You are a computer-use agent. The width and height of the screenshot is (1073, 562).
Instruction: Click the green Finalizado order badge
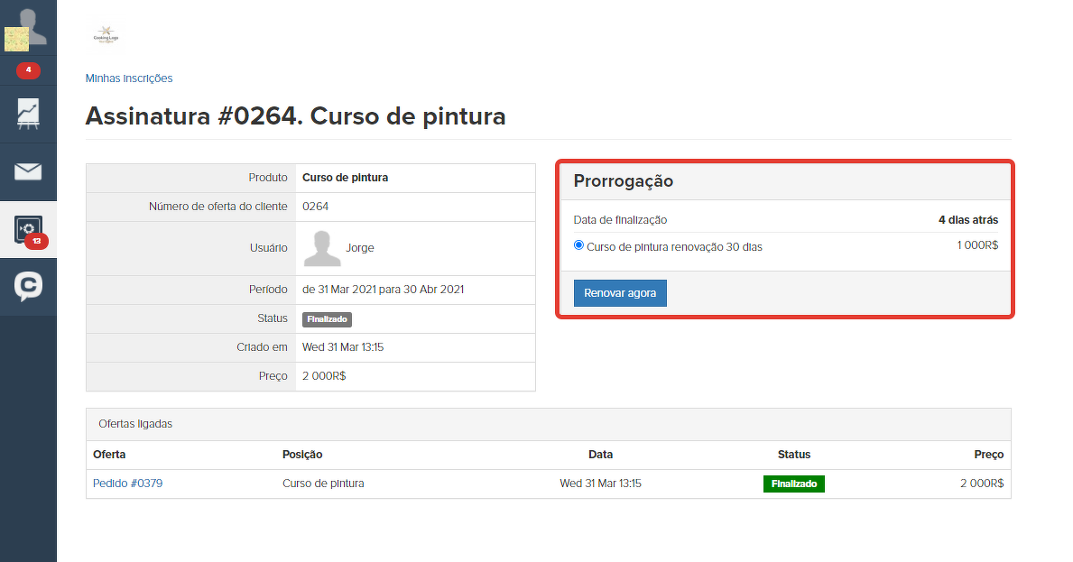click(793, 484)
